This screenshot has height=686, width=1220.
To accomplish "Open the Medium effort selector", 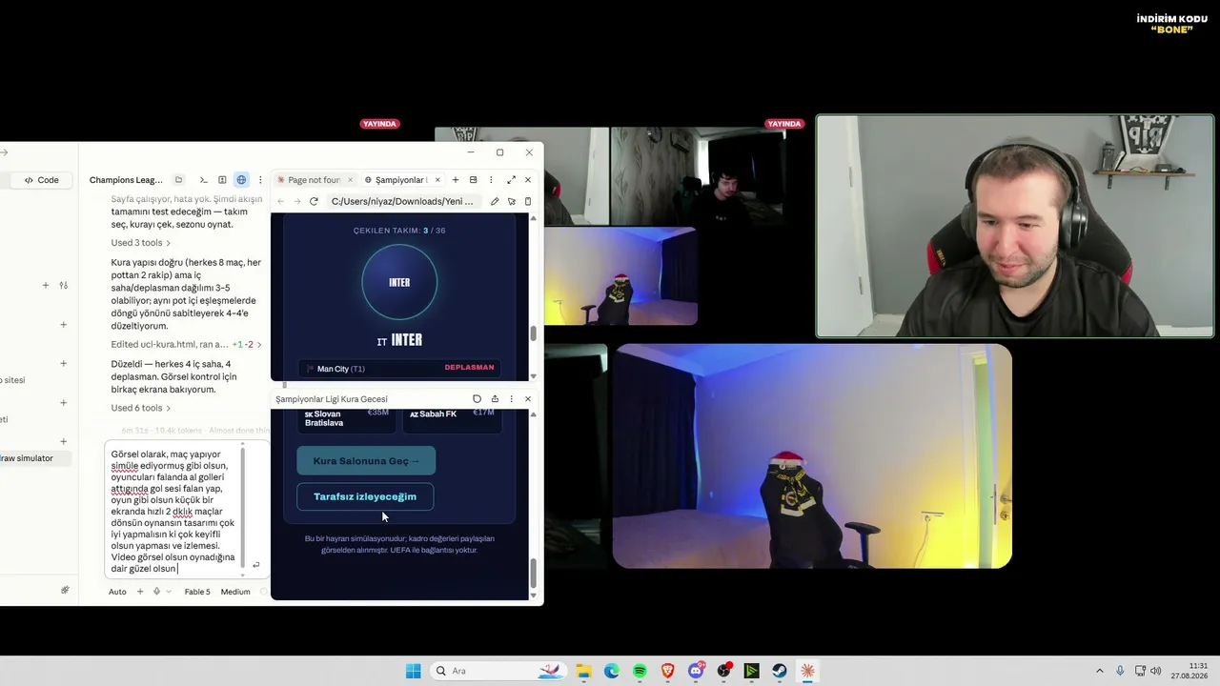I will click(x=235, y=592).
